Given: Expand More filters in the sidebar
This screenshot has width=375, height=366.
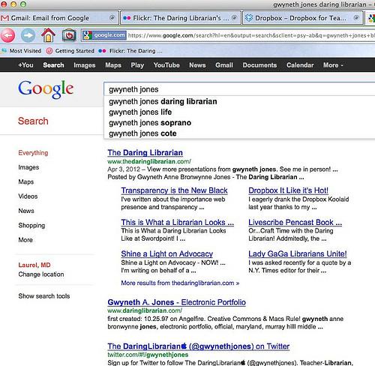Looking at the screenshot, I should 25,240.
